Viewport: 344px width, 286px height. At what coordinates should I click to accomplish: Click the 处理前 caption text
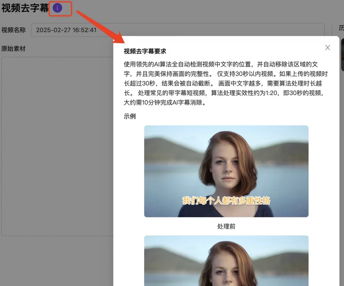pyautogui.click(x=226, y=226)
